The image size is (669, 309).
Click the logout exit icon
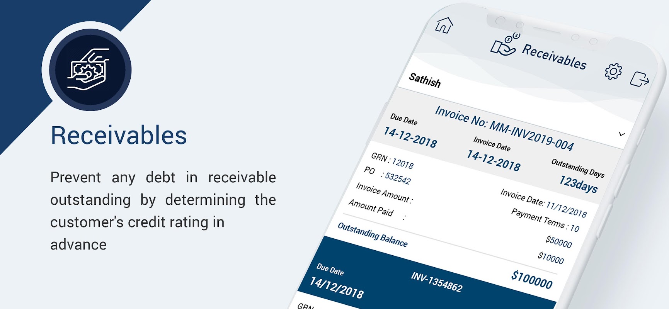coord(639,79)
